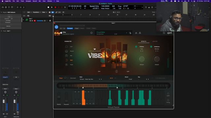Click the ujam logo

coord(169,33)
